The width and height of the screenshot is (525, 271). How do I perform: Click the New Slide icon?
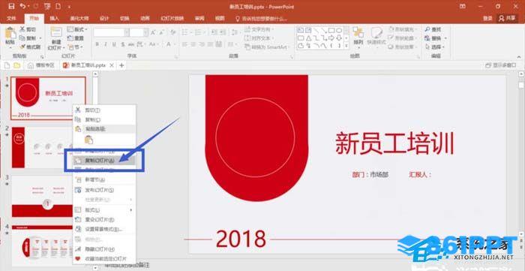(x=56, y=33)
